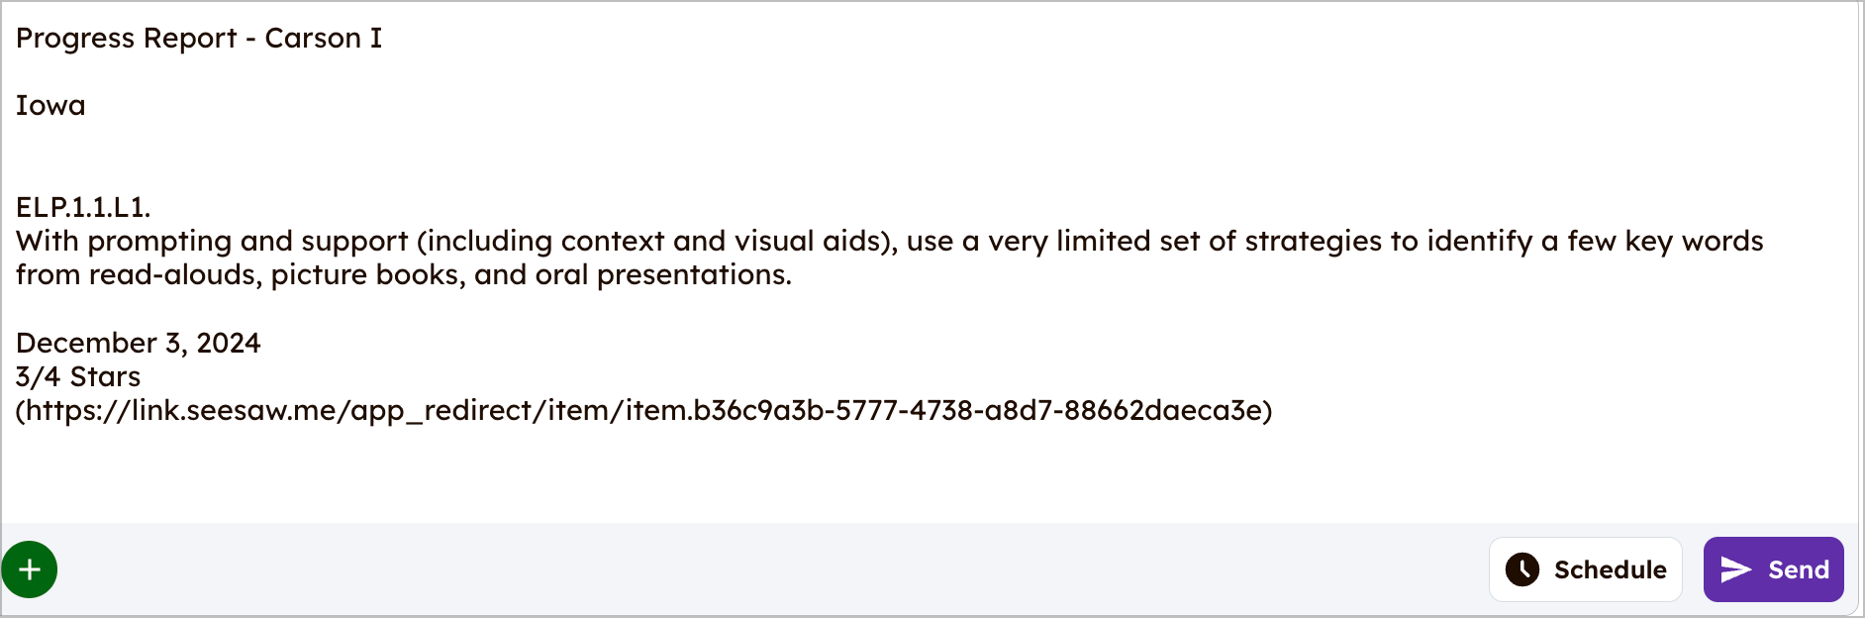1865x618 pixels.
Task: Click the green plus attachment button
Action: click(30, 569)
